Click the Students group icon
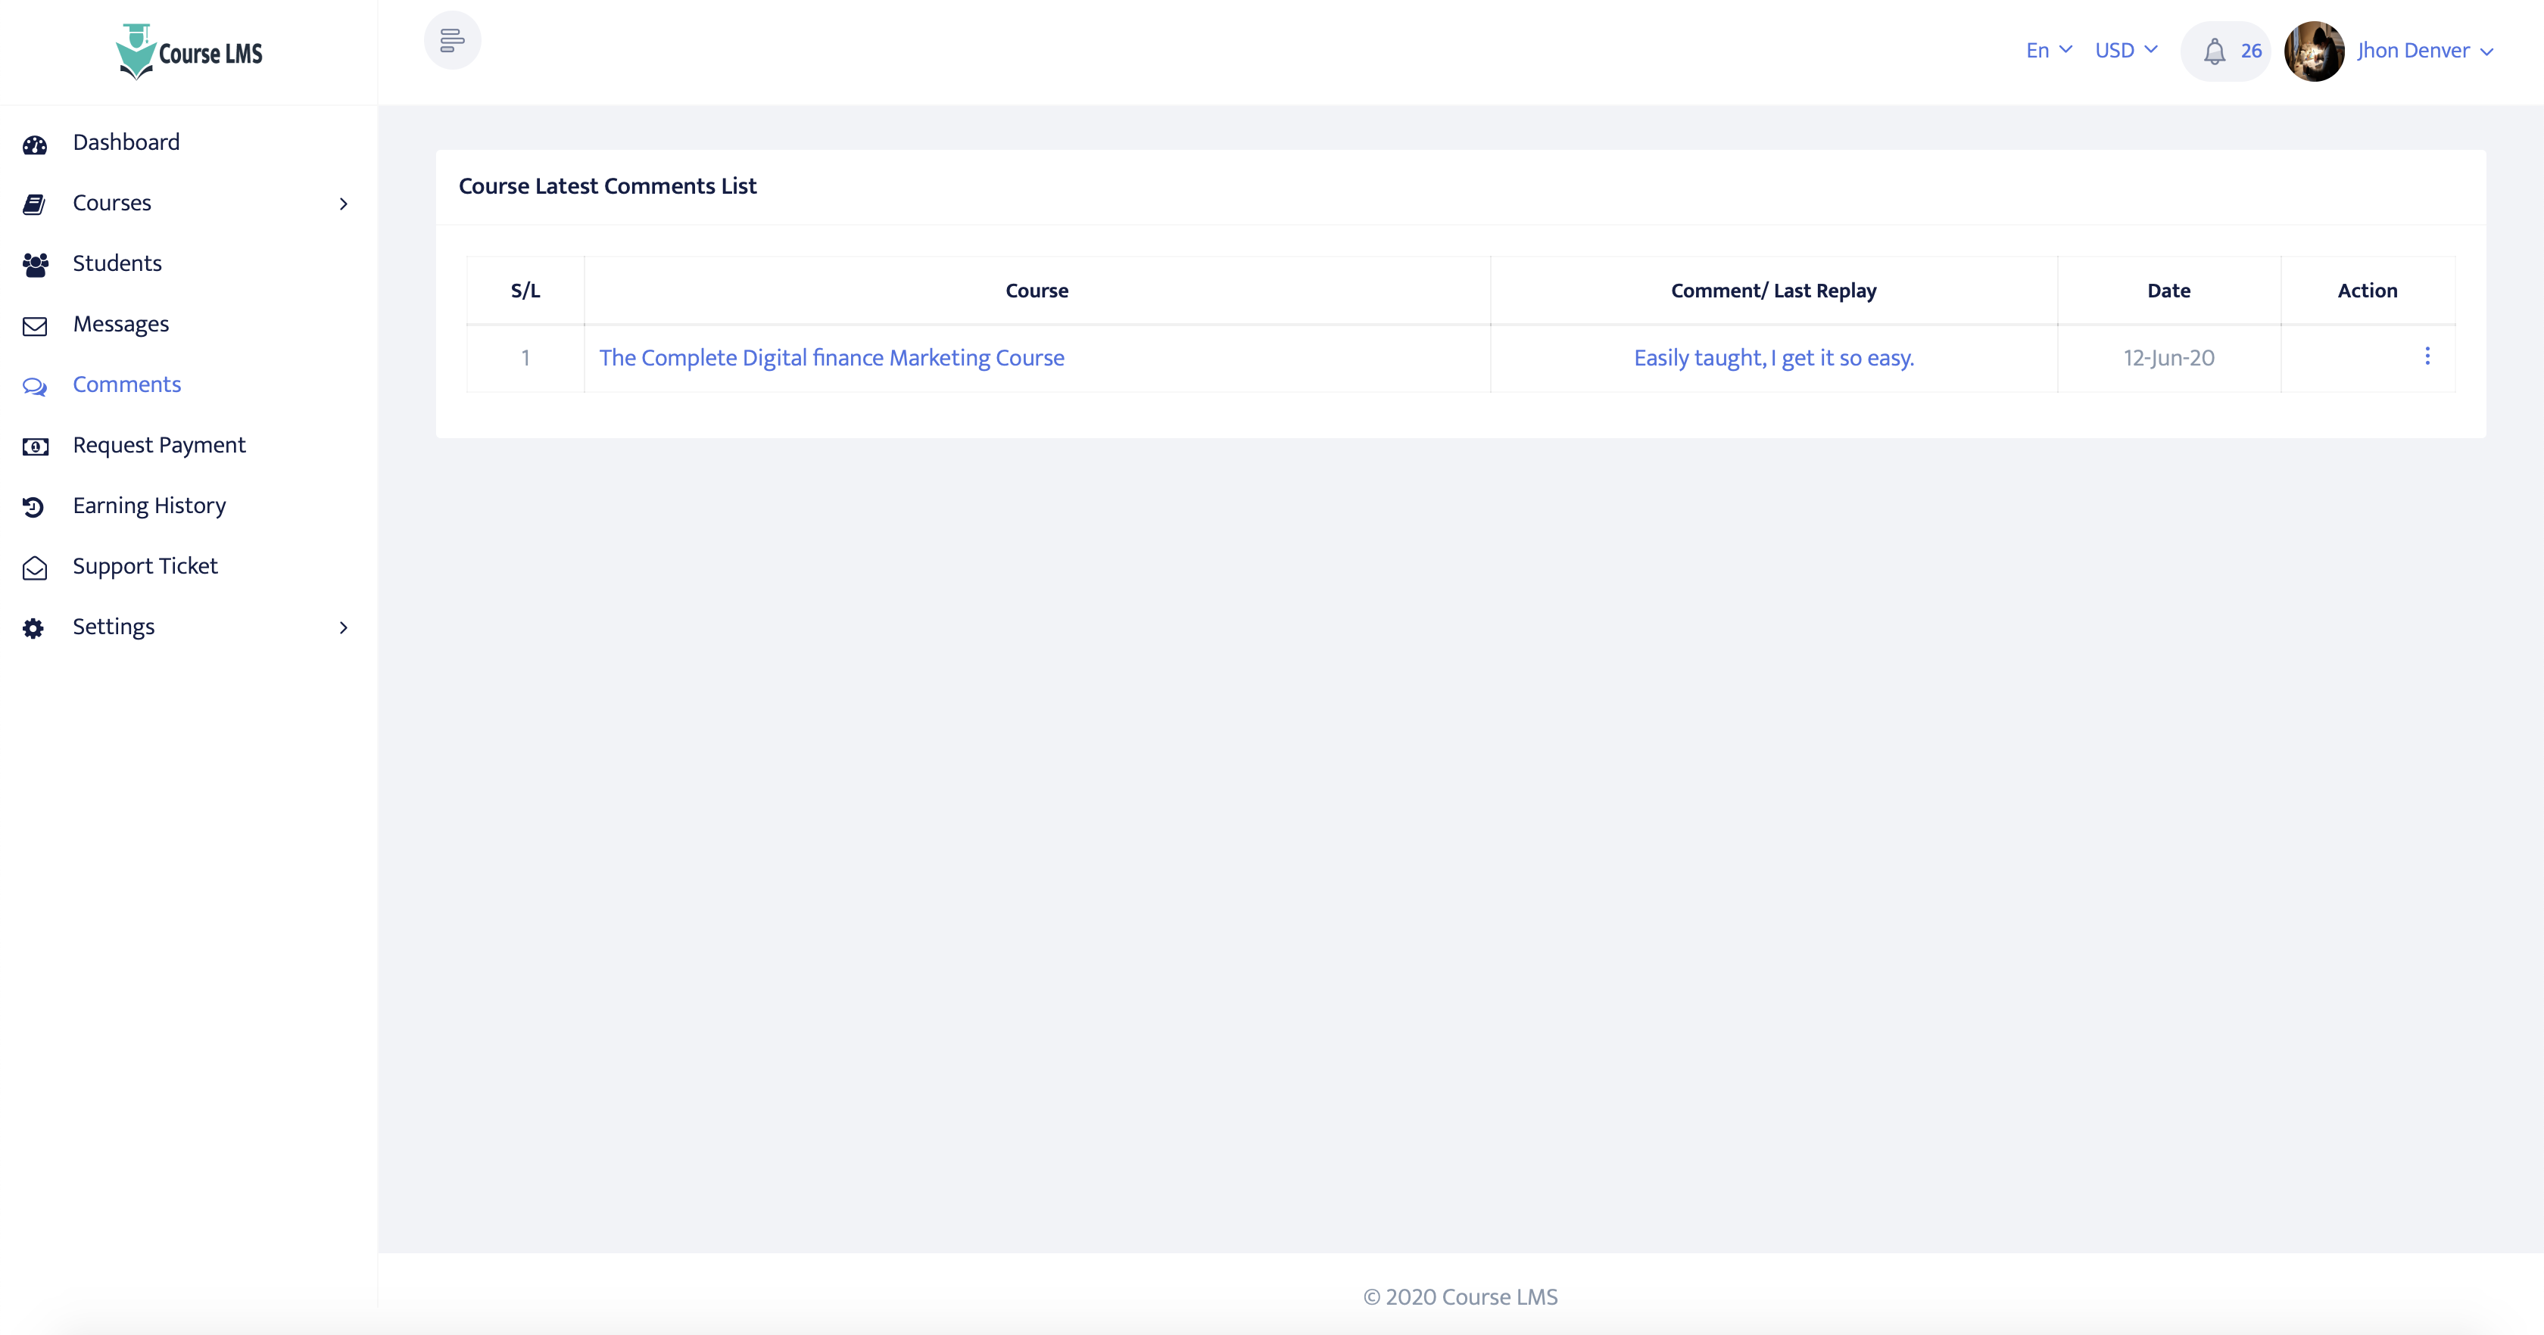The width and height of the screenshot is (2544, 1335). 35,265
